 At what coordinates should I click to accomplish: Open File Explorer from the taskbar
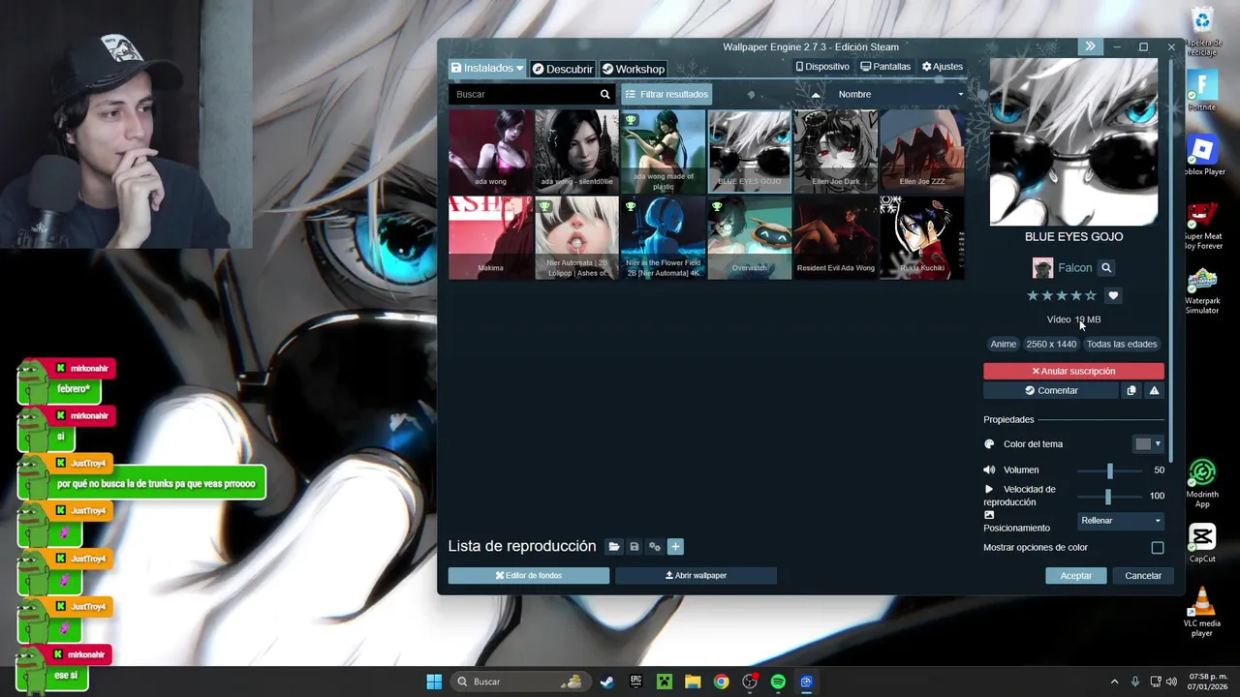tap(693, 682)
